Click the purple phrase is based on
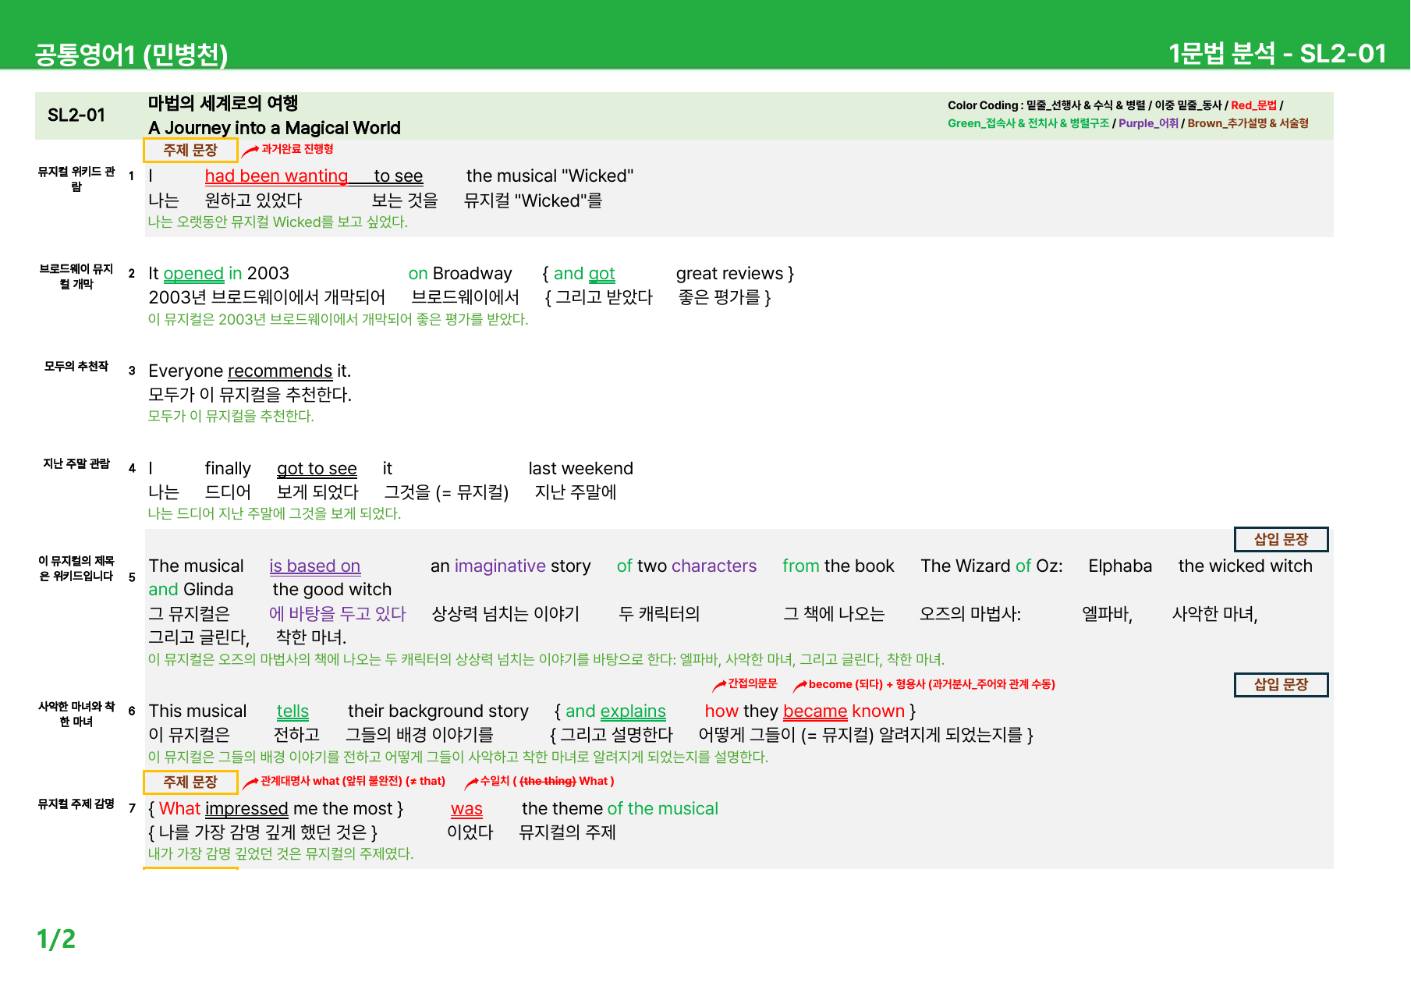This screenshot has width=1411, height=997. 315,566
